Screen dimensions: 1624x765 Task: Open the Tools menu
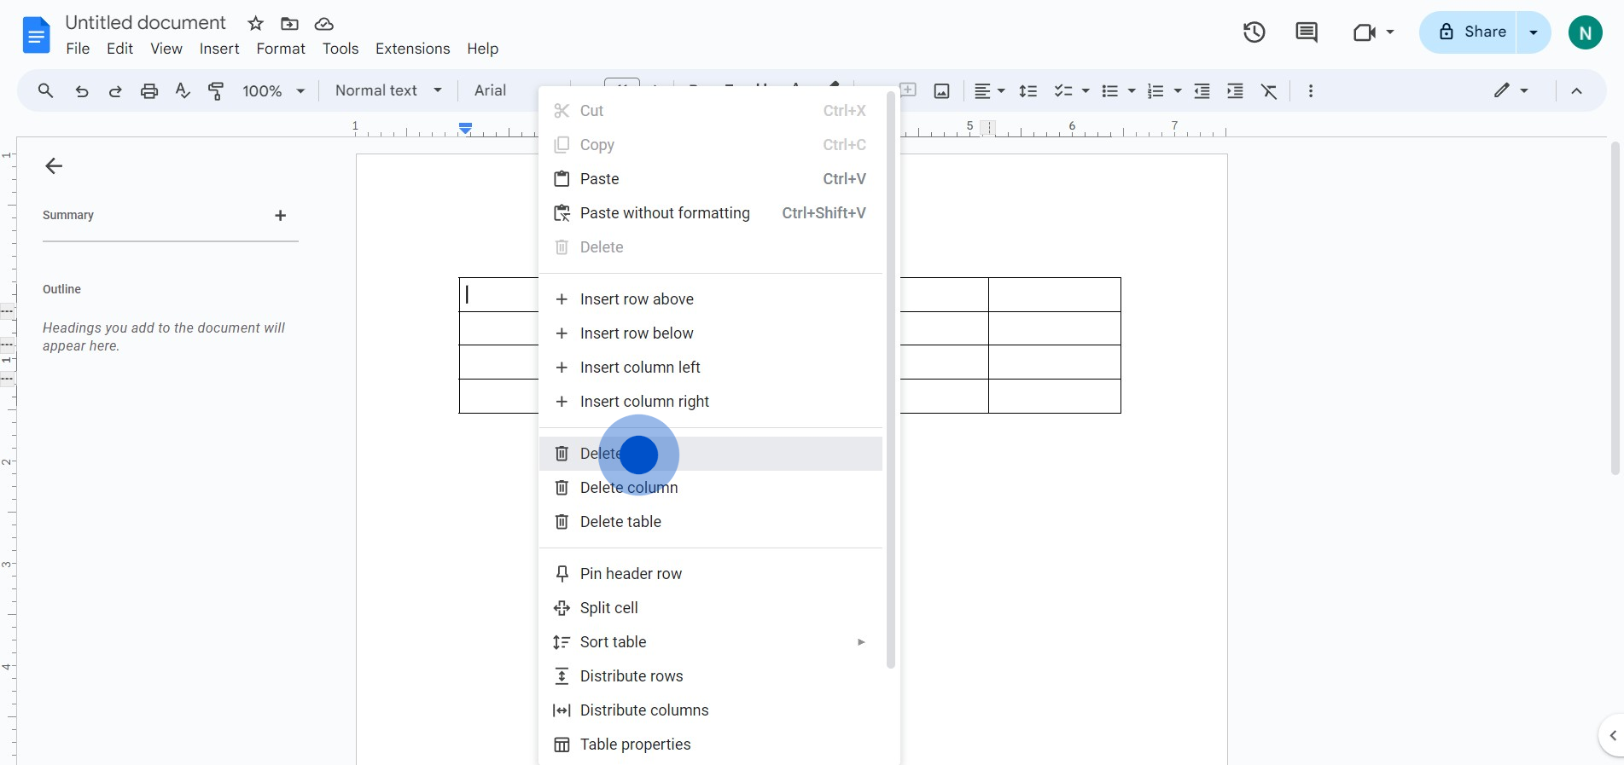(x=341, y=49)
